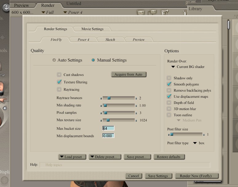The width and height of the screenshot is (238, 187).
Task: Click the round up-down arrow handle button
Action: click(6, 7)
